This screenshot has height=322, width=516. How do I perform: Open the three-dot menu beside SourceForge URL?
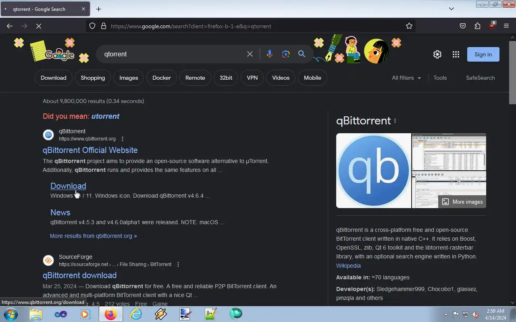[x=178, y=264]
